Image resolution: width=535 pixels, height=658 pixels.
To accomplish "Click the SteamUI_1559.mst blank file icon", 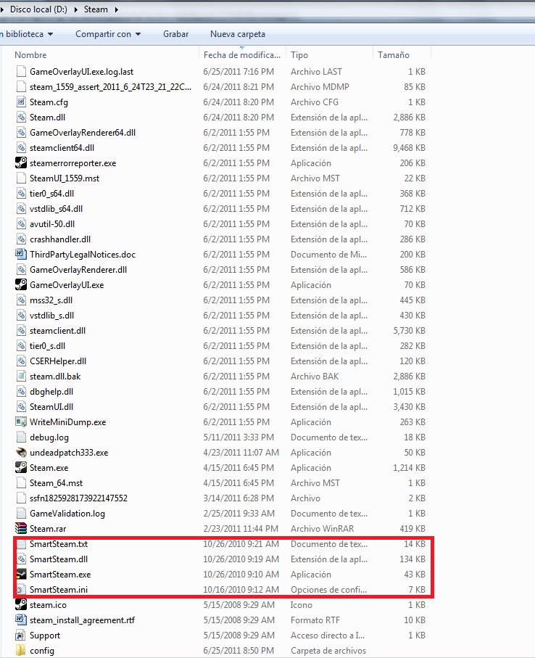I will (21, 178).
